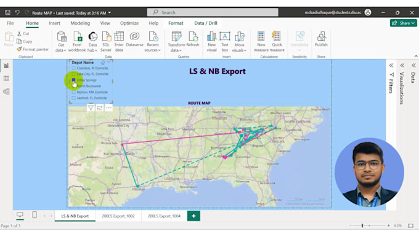Switch to desktop layout view
This screenshot has height=236, width=419.
[x=20, y=215]
